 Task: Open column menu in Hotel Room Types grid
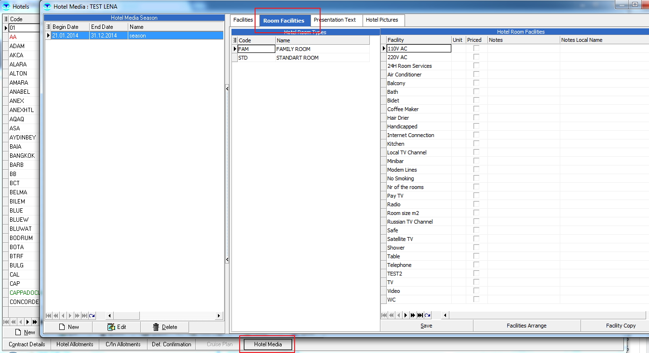pyautogui.click(x=235, y=40)
